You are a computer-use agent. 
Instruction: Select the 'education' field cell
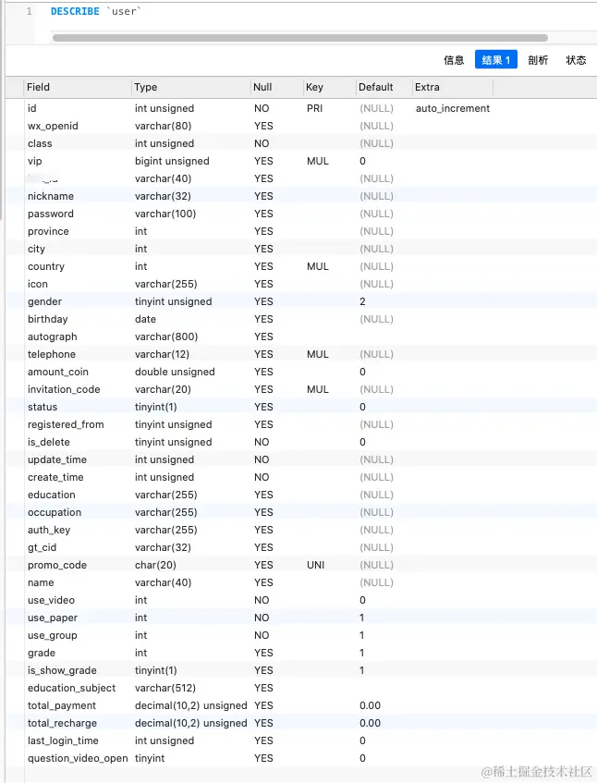52,495
